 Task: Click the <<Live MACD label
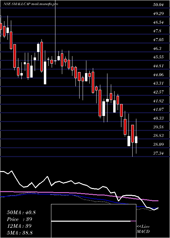pyautogui.click(x=143, y=229)
